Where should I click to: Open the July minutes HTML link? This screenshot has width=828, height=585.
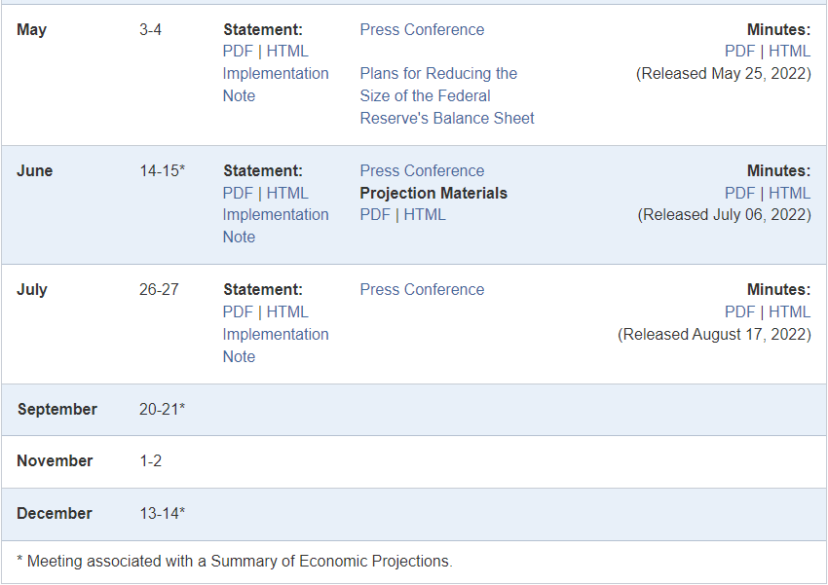(789, 311)
